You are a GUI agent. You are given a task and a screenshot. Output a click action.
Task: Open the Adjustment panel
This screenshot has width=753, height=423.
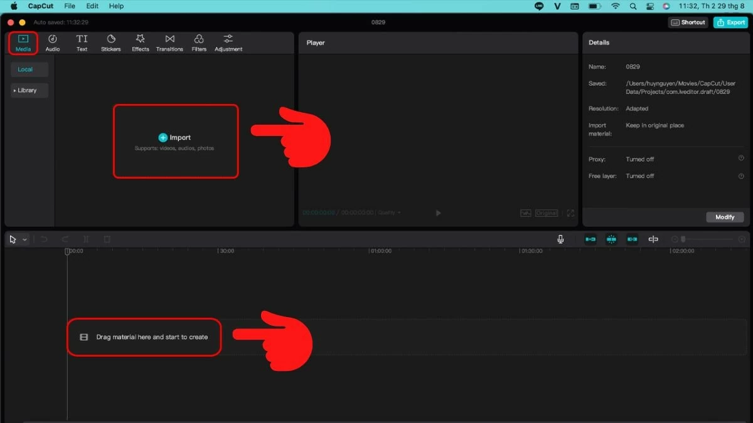point(228,43)
